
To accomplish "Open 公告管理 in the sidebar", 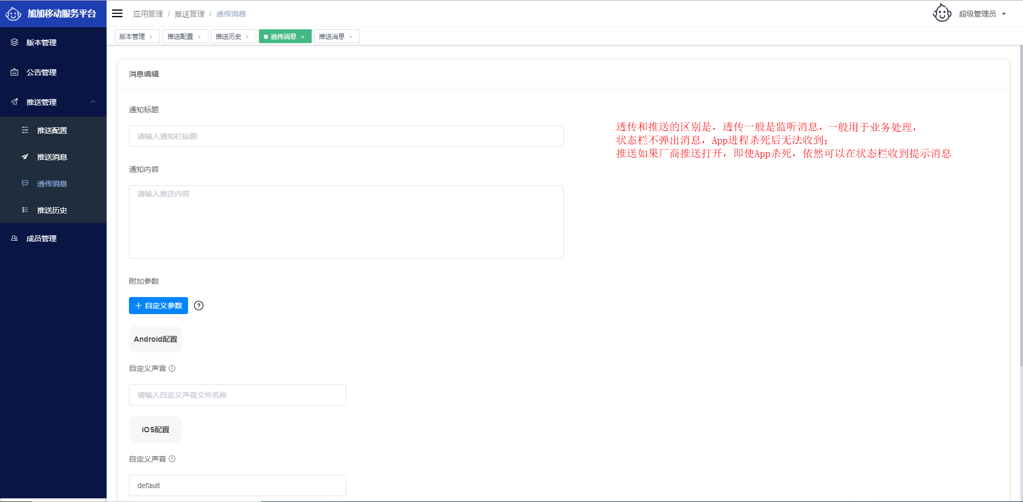I will pos(42,72).
